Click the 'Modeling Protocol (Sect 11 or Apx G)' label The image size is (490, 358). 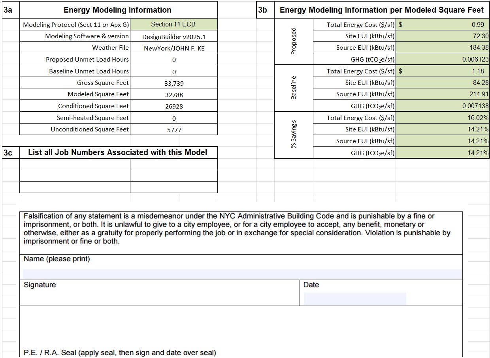(x=75, y=24)
